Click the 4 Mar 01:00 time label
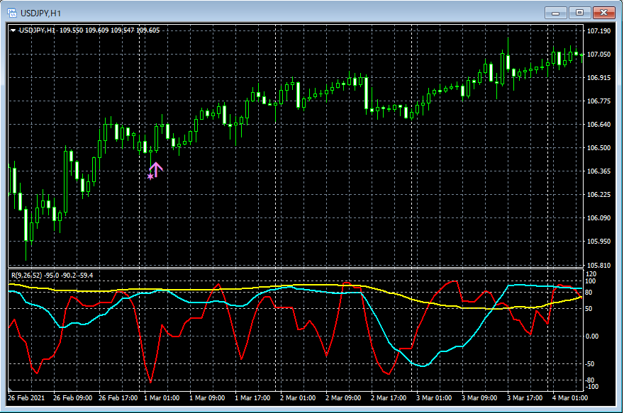624x413 pixels. click(569, 397)
